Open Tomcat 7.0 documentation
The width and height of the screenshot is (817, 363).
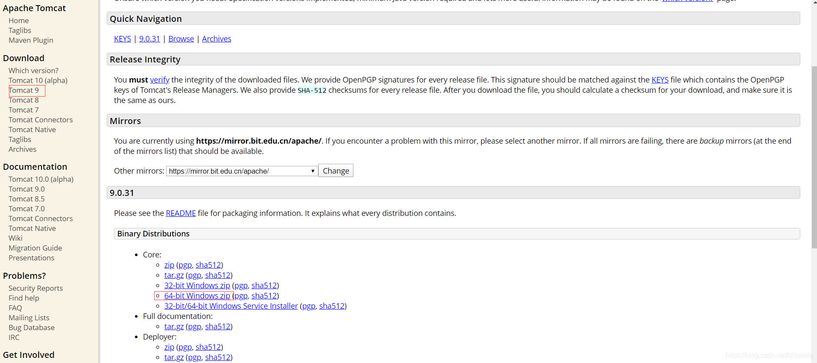click(27, 209)
